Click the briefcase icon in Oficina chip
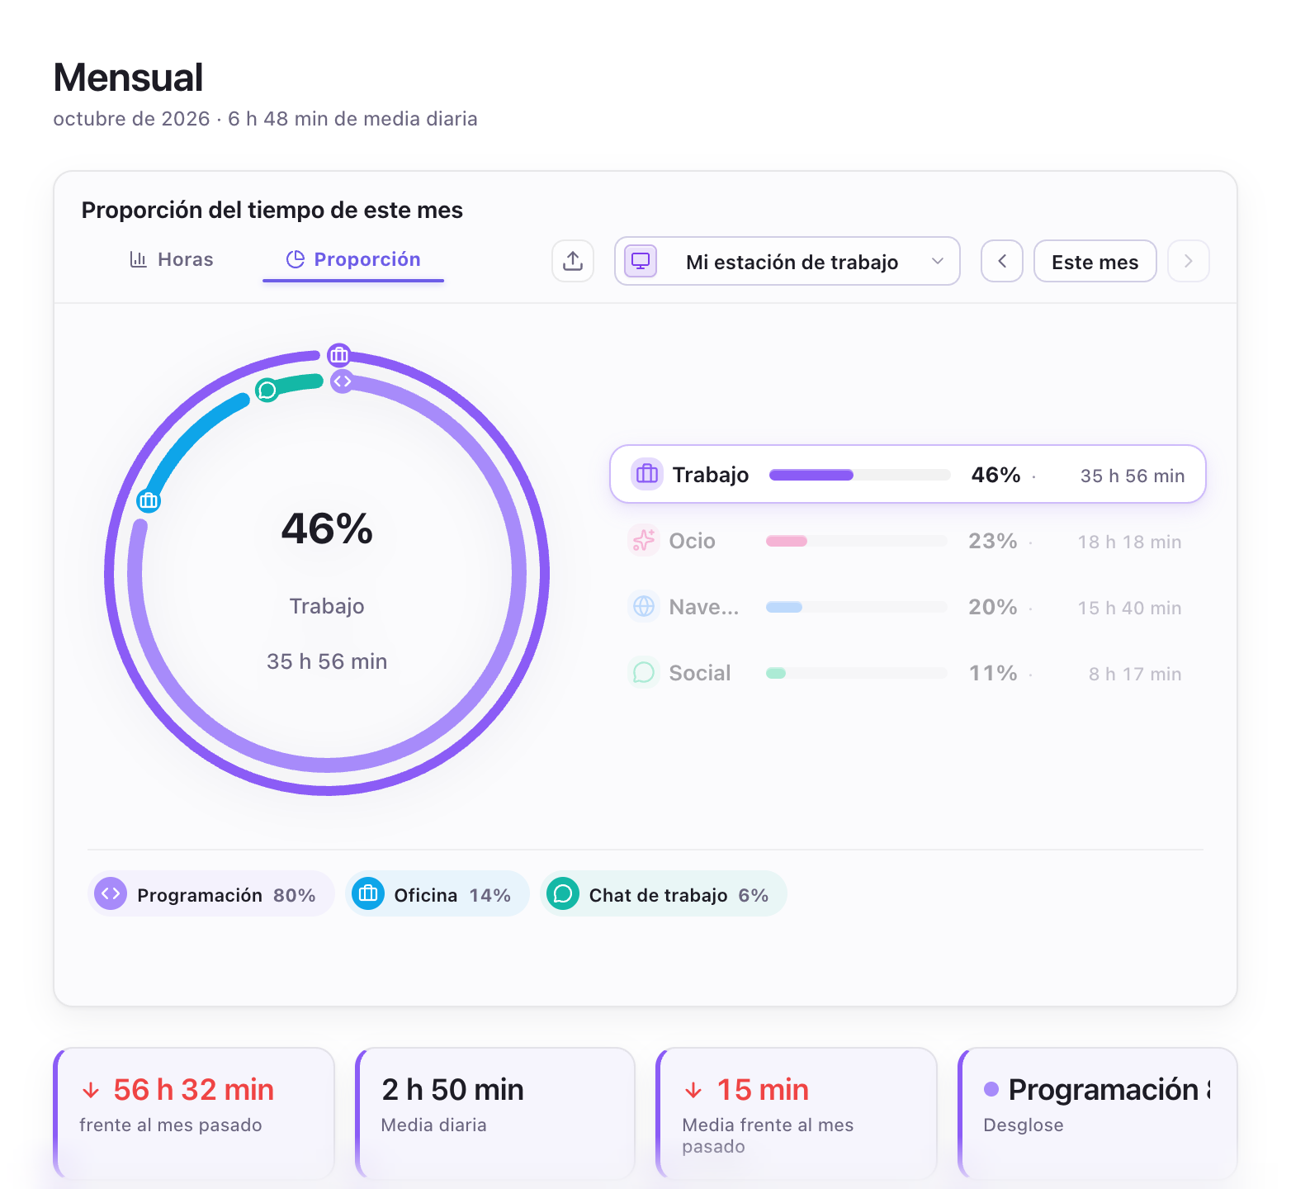Image resolution: width=1291 pixels, height=1189 pixels. [368, 893]
